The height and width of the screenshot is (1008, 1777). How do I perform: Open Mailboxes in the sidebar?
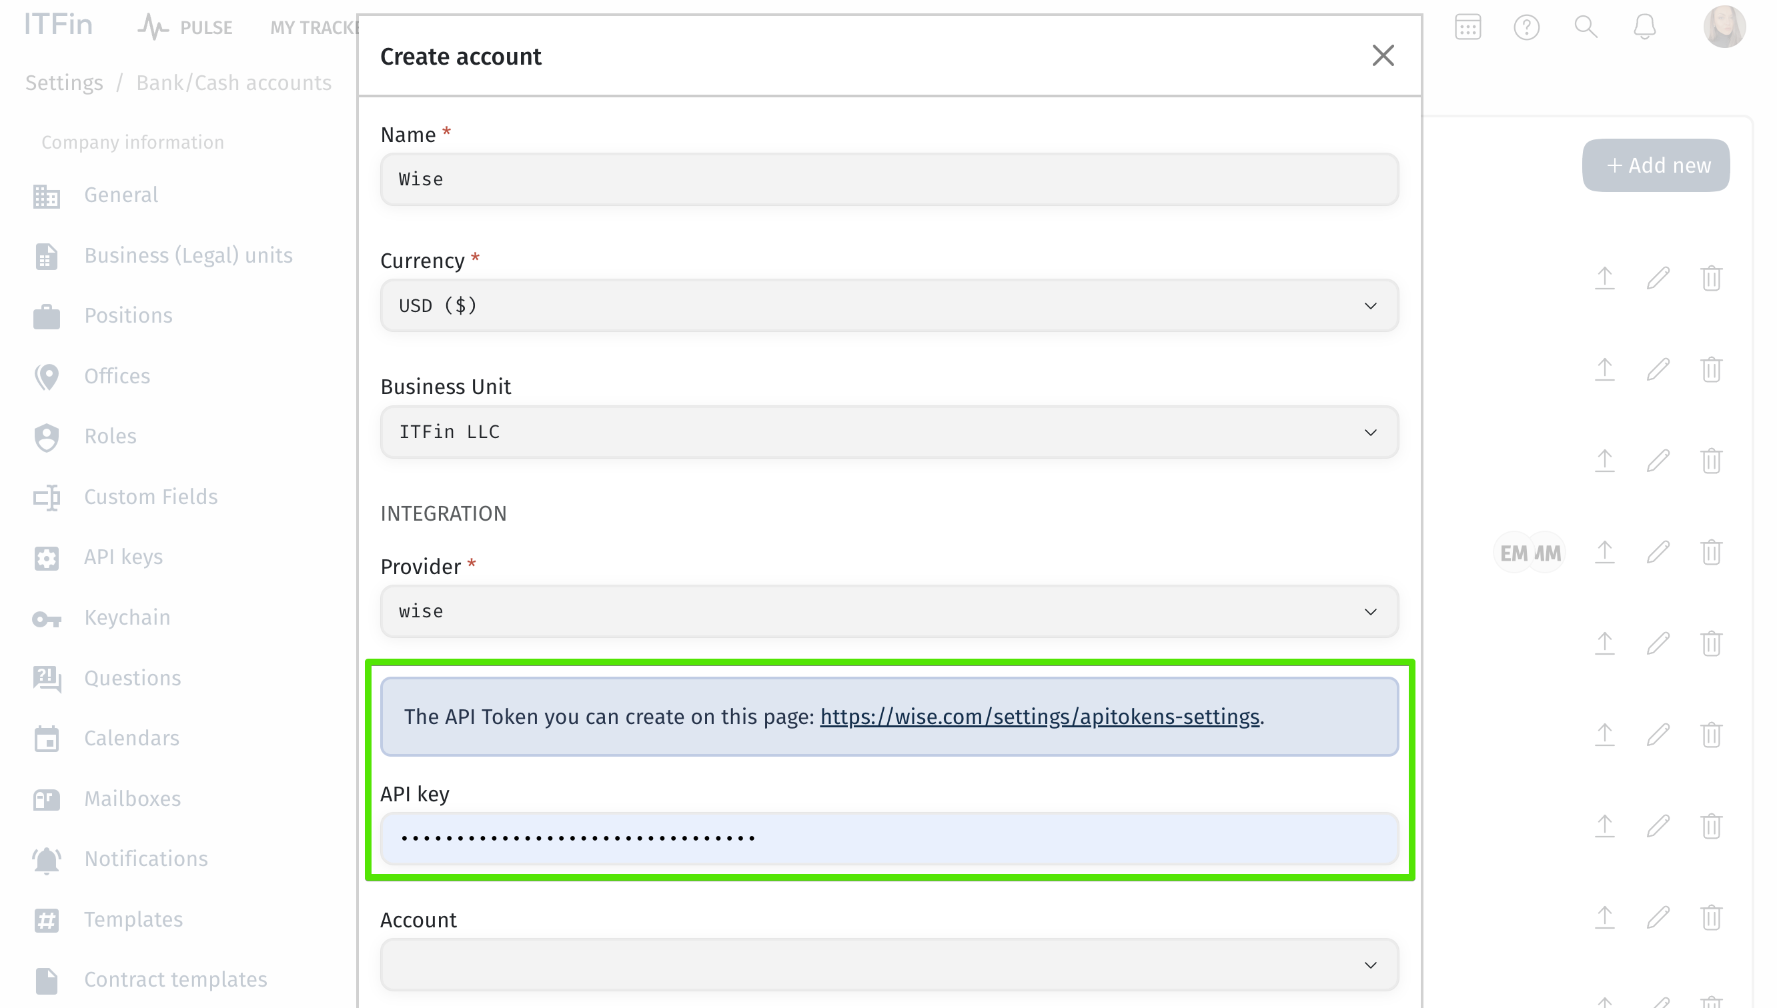(x=132, y=798)
